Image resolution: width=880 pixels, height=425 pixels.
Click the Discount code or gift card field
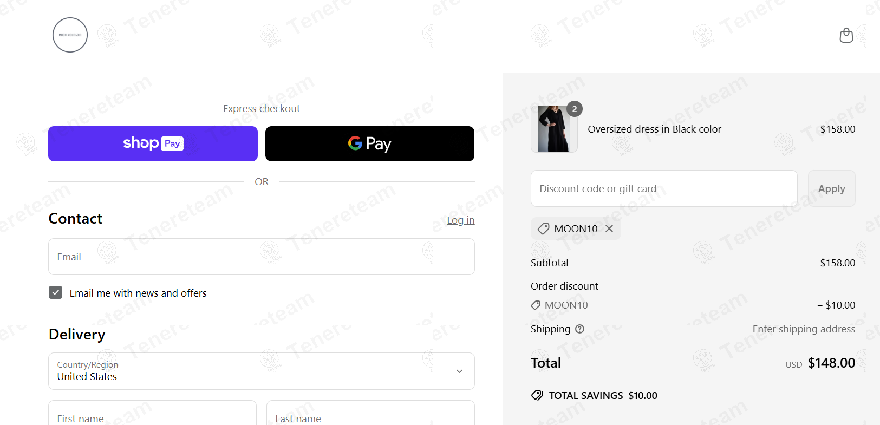point(664,188)
